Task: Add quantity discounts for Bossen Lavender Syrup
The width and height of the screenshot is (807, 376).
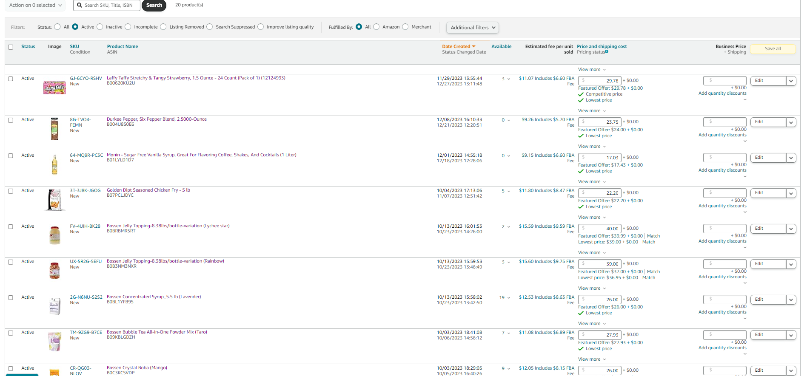Action: coord(722,312)
